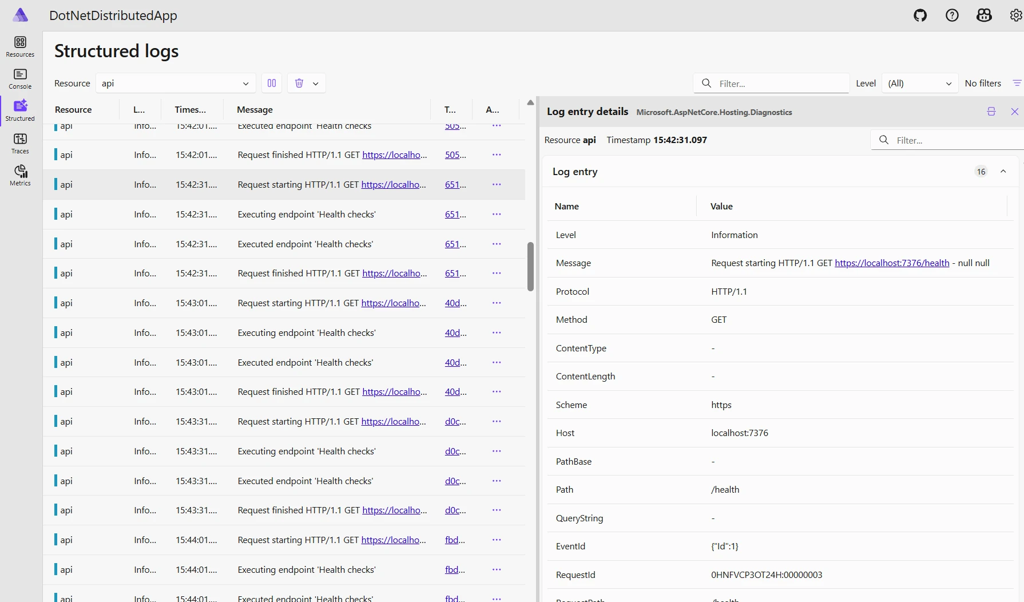The height and width of the screenshot is (602, 1024).
Task: Open the localhost:7376/health link in Message value
Action: [891, 263]
